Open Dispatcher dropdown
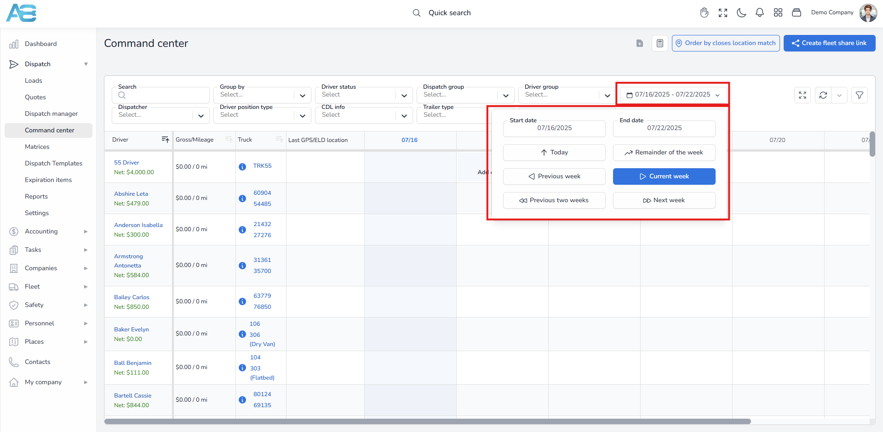The height and width of the screenshot is (432, 883). 161,115
